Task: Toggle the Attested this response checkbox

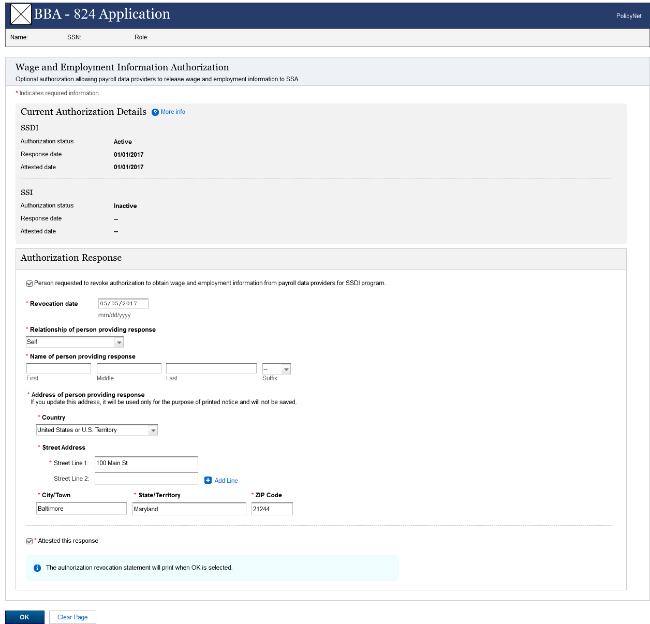Action: (29, 541)
